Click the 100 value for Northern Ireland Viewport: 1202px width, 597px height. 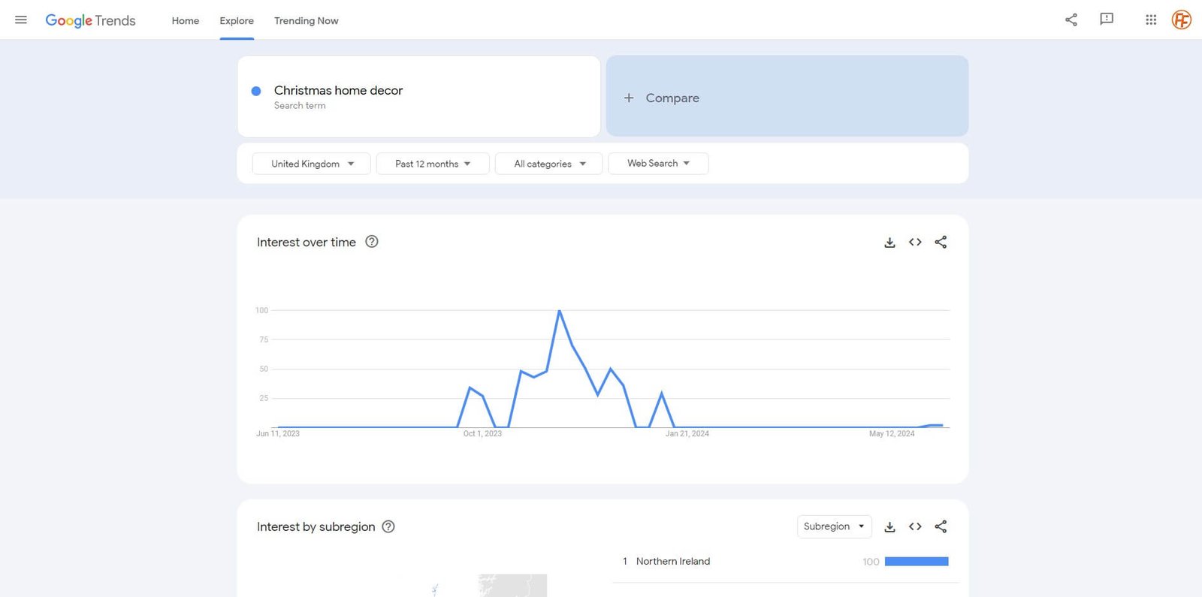(871, 562)
